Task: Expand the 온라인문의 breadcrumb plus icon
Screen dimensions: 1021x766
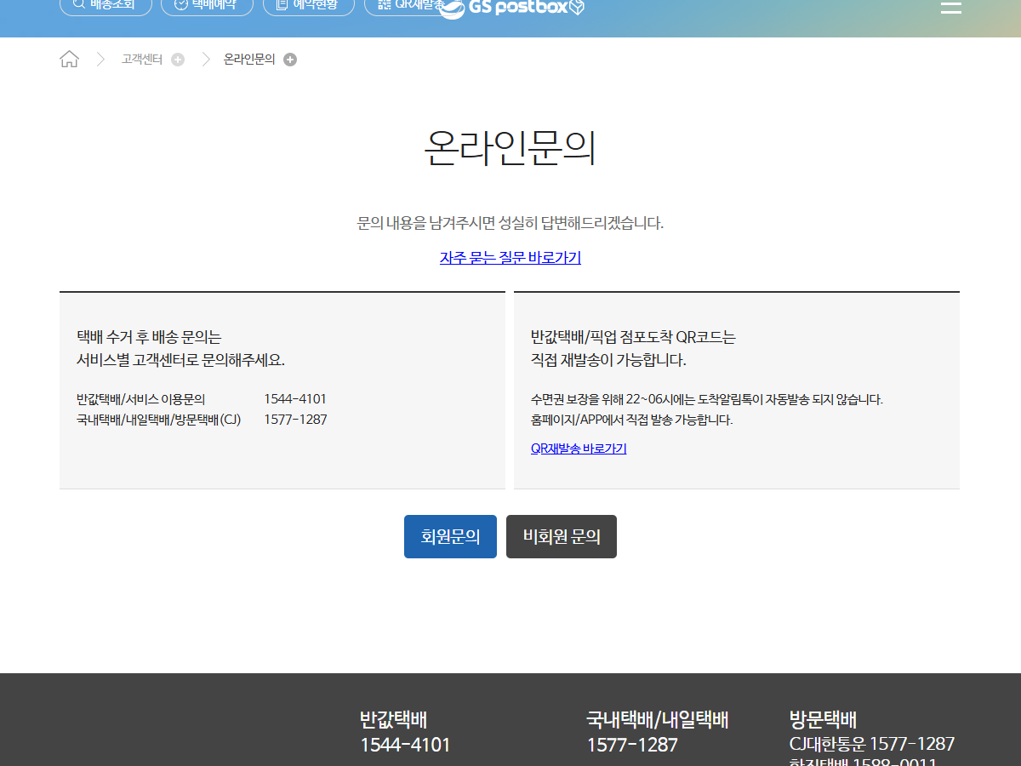Action: click(290, 60)
